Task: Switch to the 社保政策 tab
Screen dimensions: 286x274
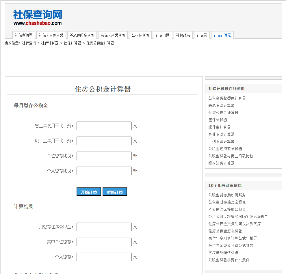Action: [x=183, y=35]
